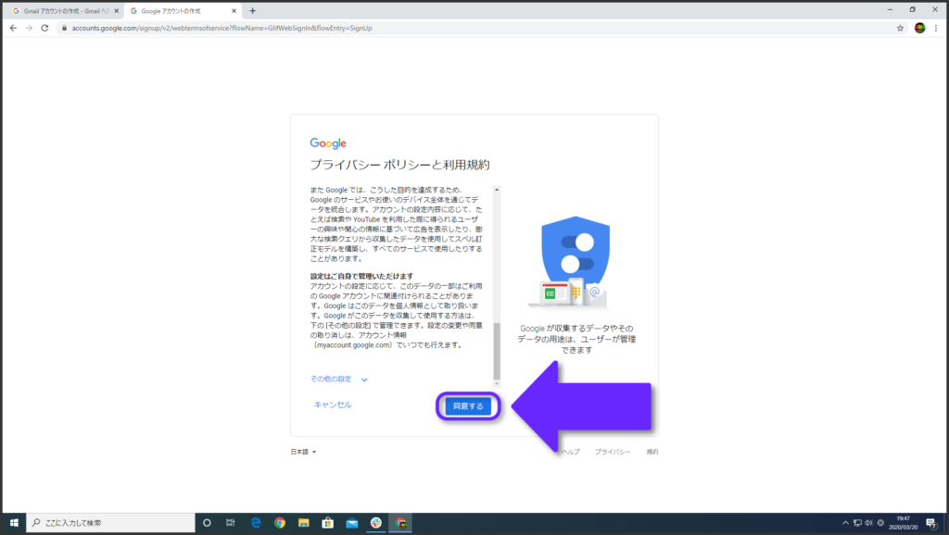Click the 同意する button
949x535 pixels.
(468, 405)
